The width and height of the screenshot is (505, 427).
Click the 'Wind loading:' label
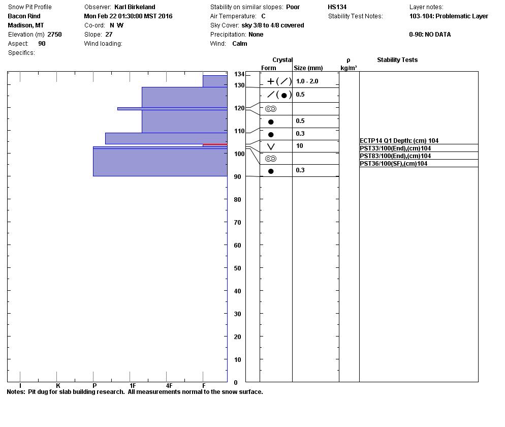[x=103, y=44]
